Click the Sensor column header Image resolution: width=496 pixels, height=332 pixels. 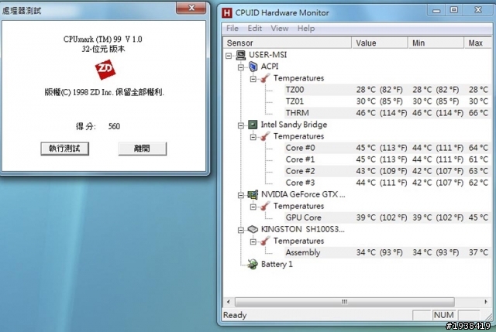coord(288,43)
